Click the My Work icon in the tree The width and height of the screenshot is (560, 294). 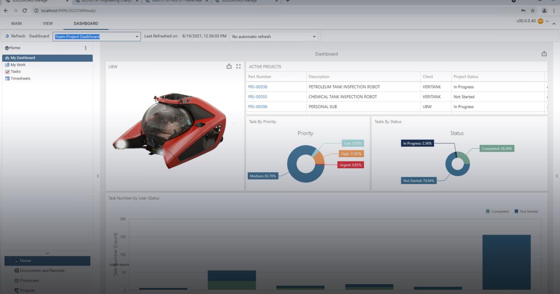(x=7, y=65)
